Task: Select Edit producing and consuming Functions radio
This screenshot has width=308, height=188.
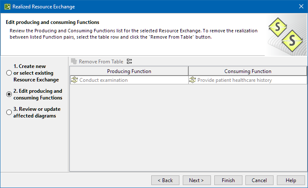Action: coord(9,94)
